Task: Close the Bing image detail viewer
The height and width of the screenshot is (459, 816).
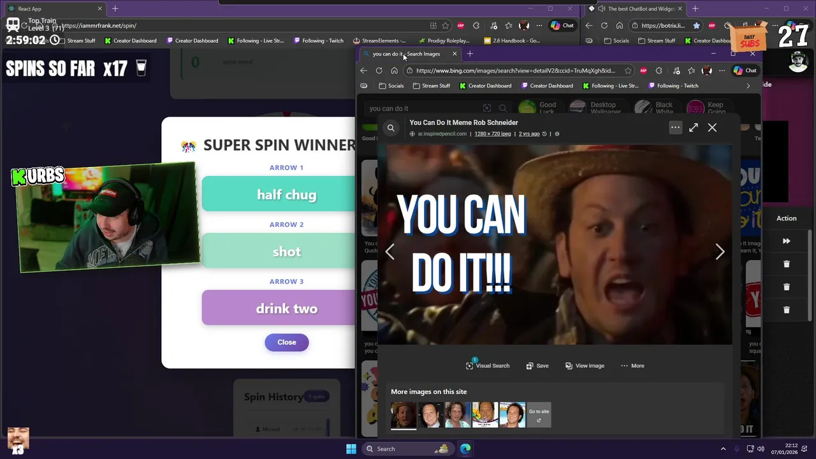Action: coord(712,127)
